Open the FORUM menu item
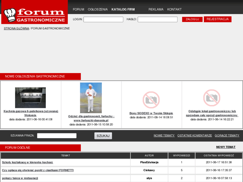Viewport: 243px width, 182px height. pyautogui.click(x=79, y=9)
